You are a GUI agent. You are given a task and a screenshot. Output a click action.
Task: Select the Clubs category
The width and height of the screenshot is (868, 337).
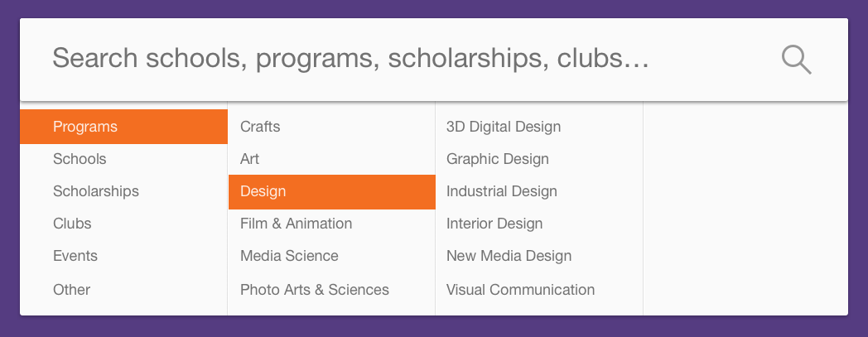(123, 224)
